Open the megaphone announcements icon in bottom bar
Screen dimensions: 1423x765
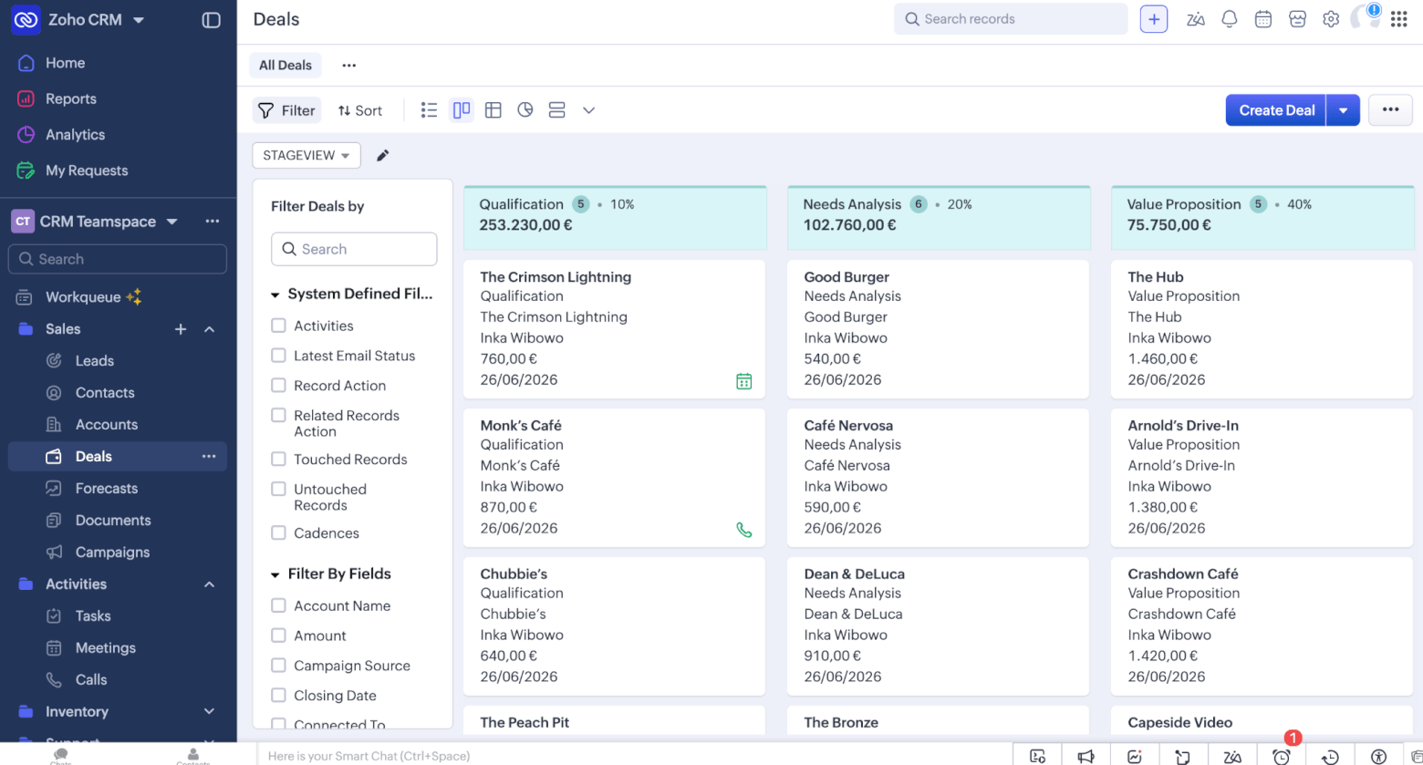coord(1085,756)
